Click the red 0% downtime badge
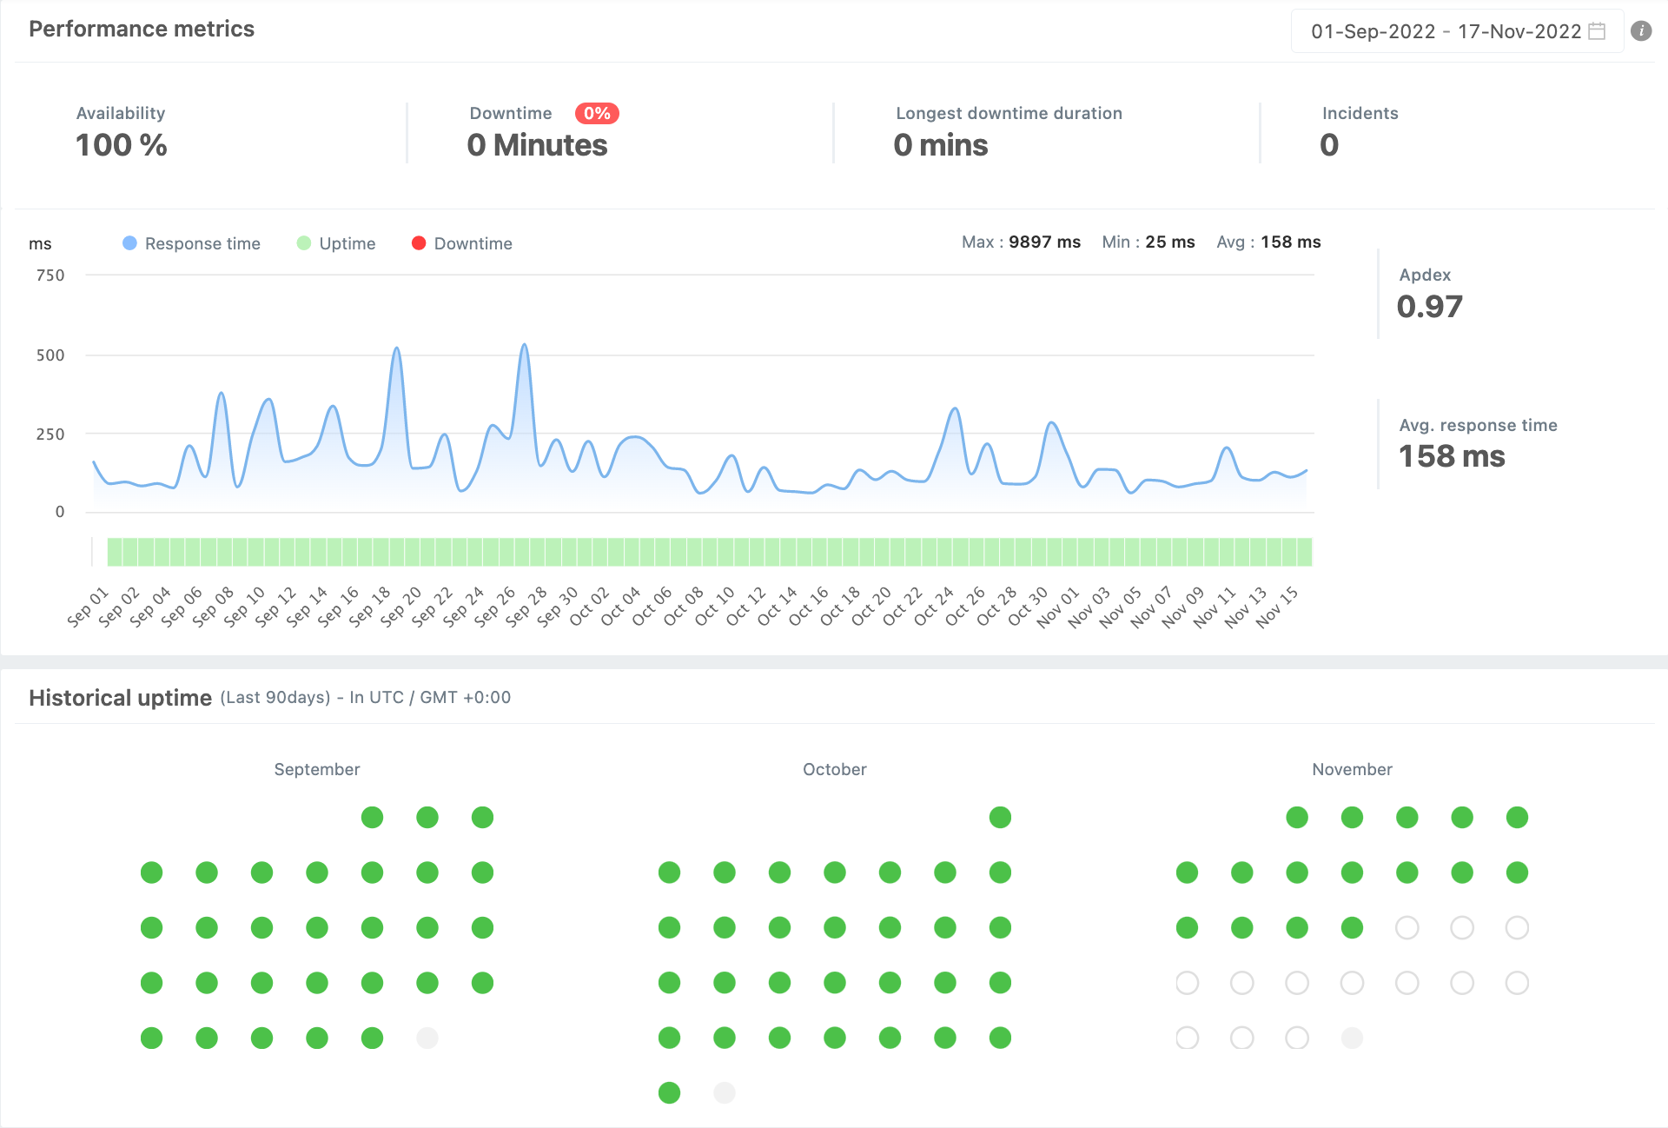Screen dimensions: 1668x1128 click(597, 113)
